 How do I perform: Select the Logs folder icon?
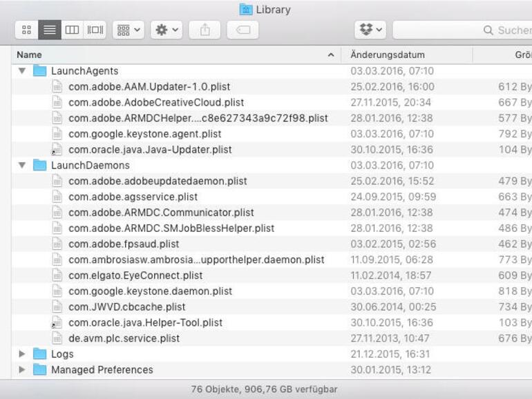pos(39,354)
